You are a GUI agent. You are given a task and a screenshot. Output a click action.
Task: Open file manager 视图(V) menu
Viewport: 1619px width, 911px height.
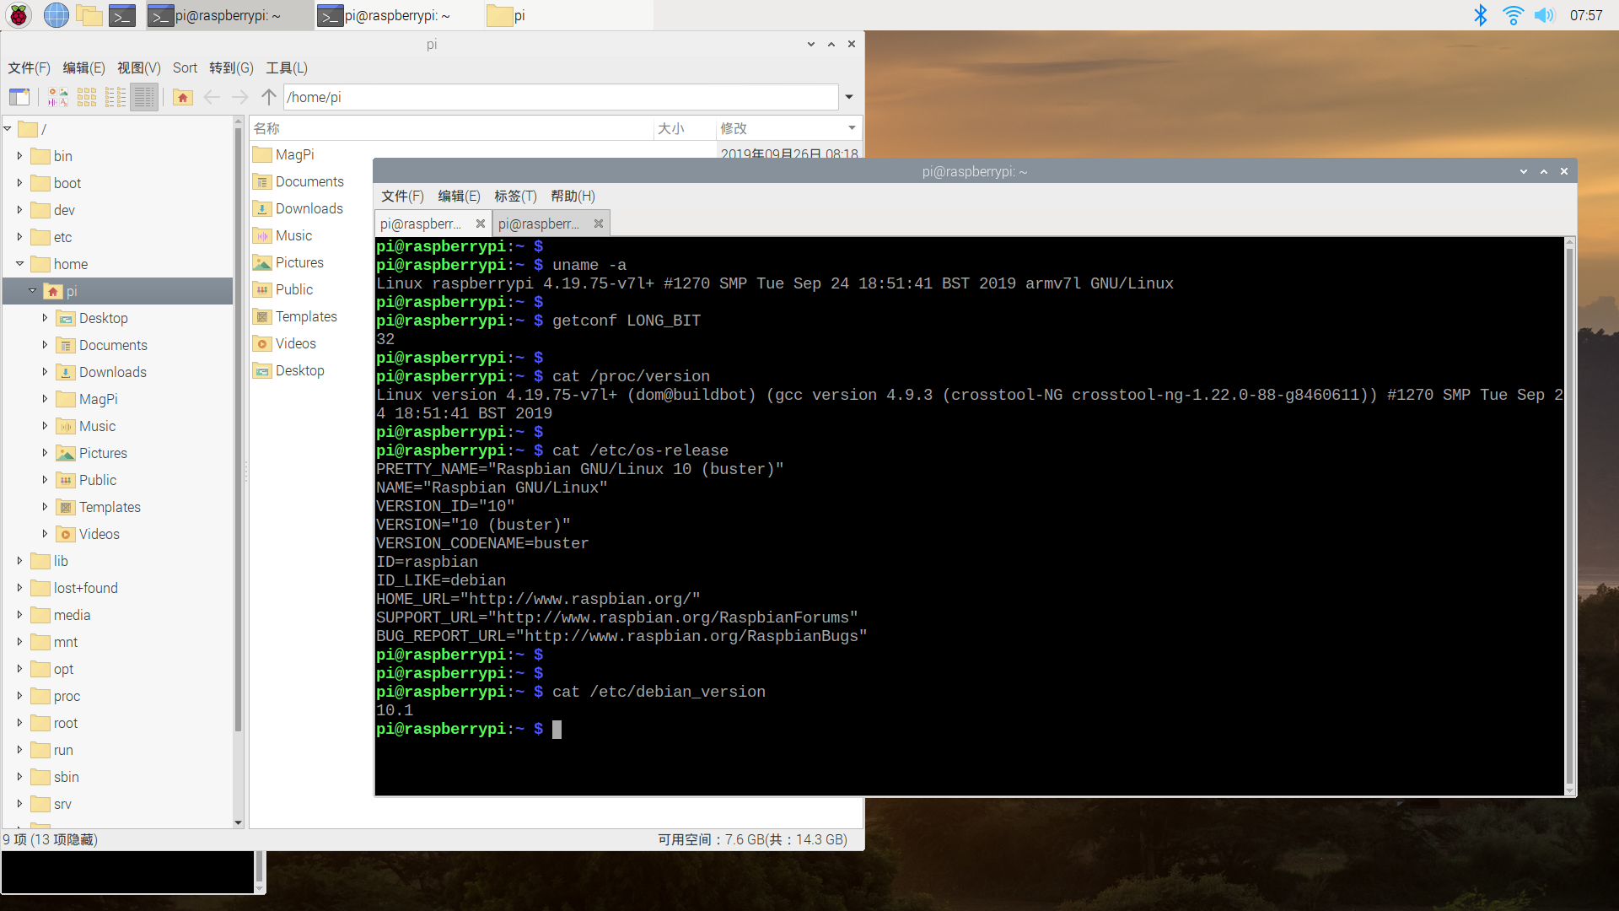tap(138, 67)
